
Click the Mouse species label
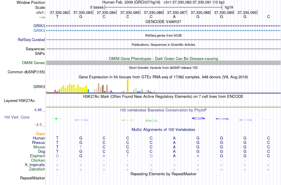(39, 147)
